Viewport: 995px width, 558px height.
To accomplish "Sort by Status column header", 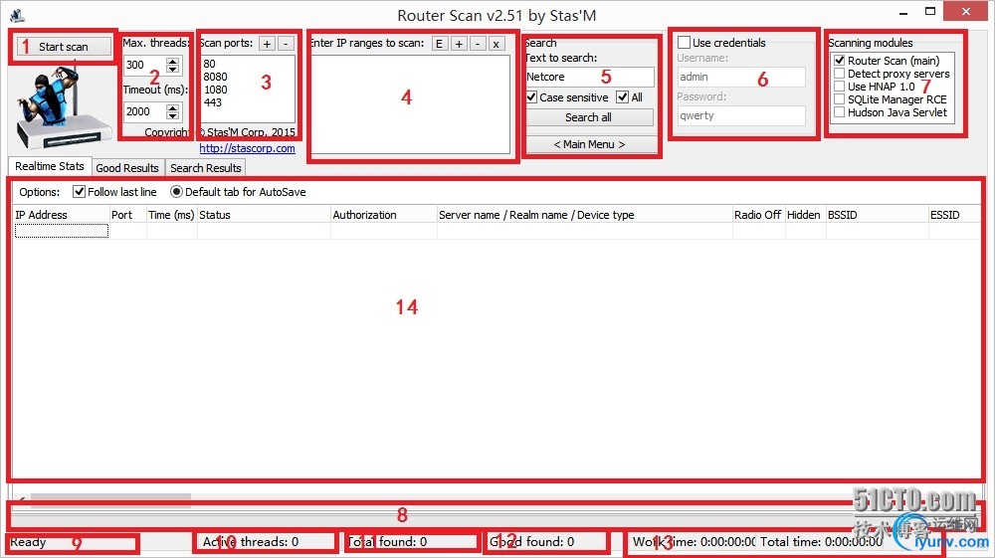I will tap(264, 215).
